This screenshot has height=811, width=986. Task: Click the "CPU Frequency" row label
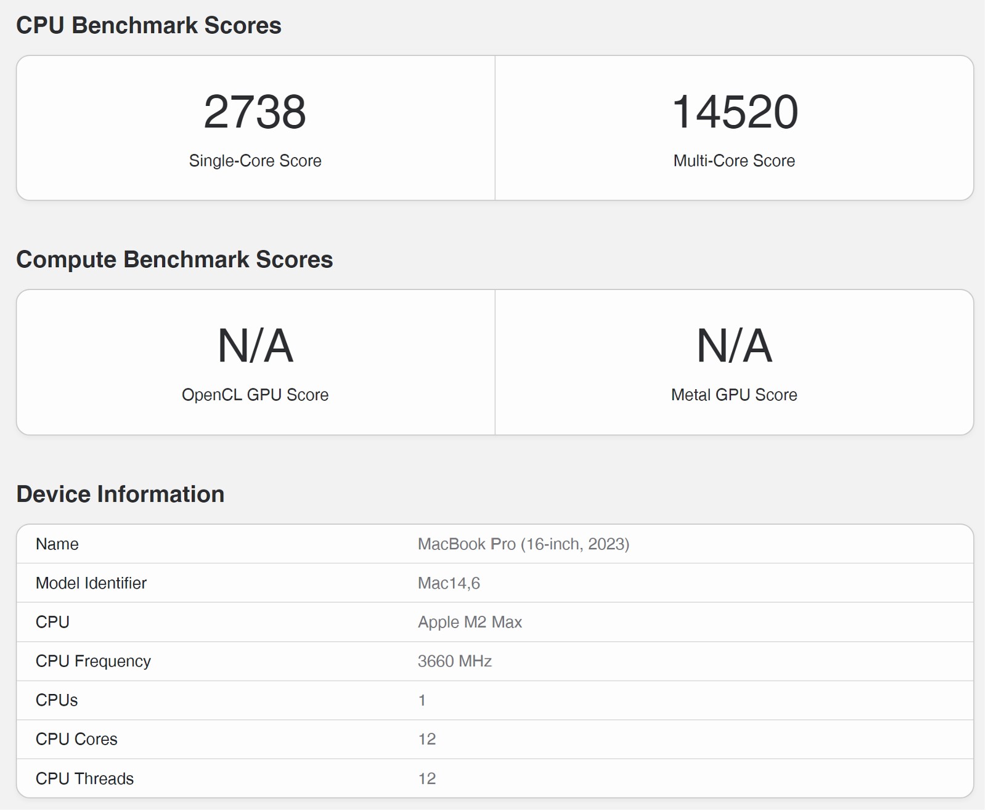coord(93,661)
